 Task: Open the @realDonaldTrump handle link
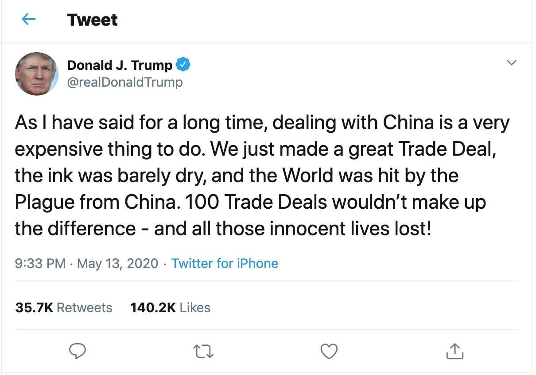pos(124,82)
